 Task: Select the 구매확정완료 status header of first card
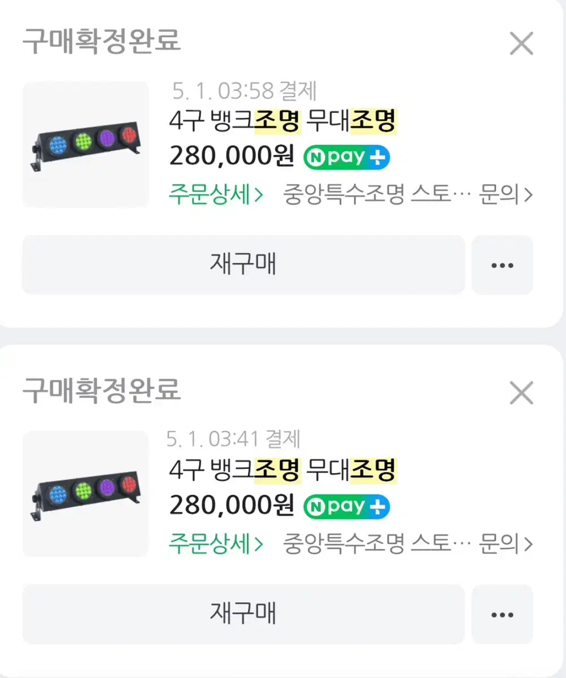(102, 41)
